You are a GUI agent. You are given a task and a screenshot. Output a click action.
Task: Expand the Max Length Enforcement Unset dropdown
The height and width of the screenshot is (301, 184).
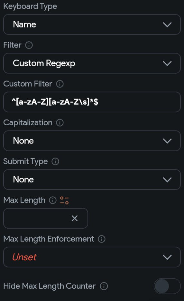click(x=92, y=257)
